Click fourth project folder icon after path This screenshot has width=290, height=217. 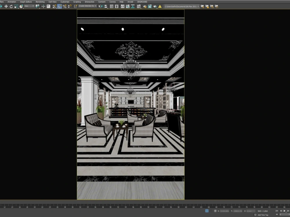217,6
